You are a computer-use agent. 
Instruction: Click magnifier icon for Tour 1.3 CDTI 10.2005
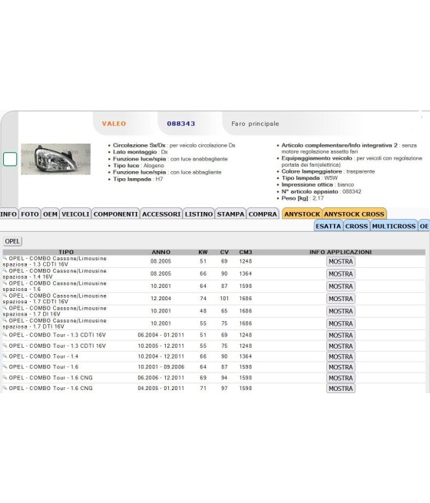click(x=5, y=346)
